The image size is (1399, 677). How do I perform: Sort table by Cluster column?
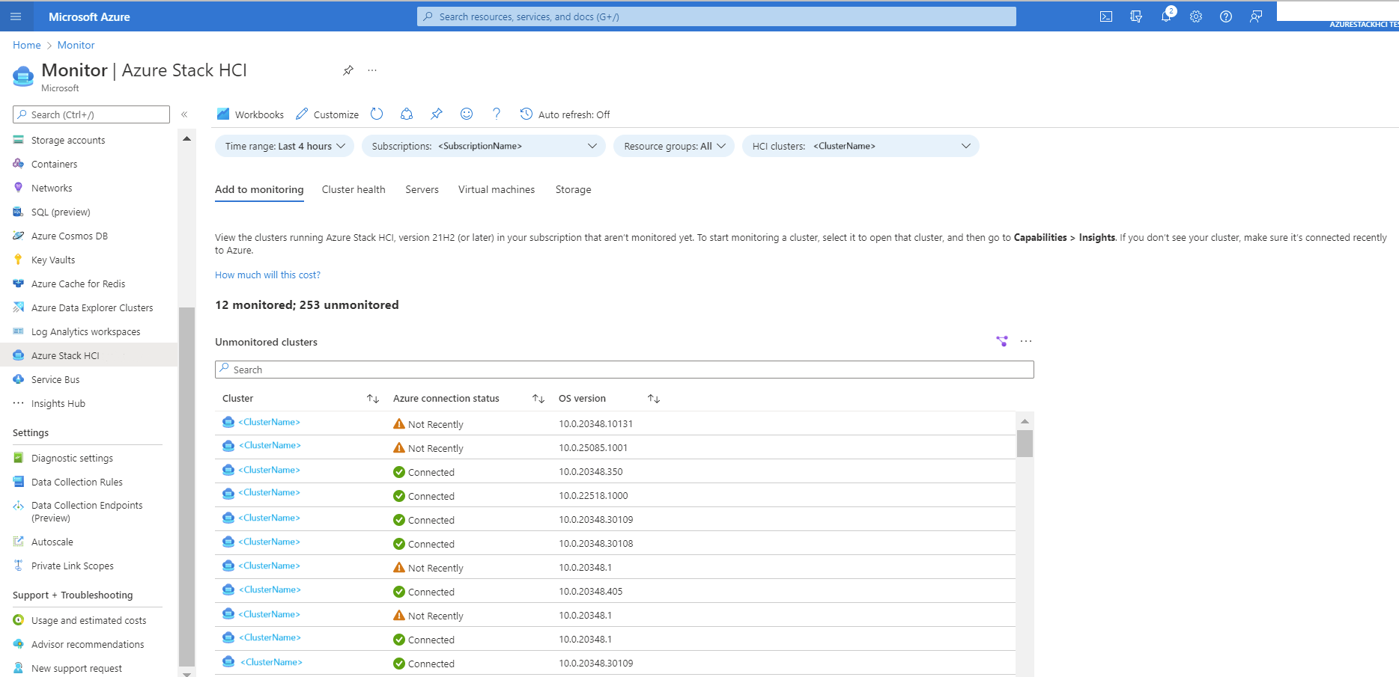(373, 399)
